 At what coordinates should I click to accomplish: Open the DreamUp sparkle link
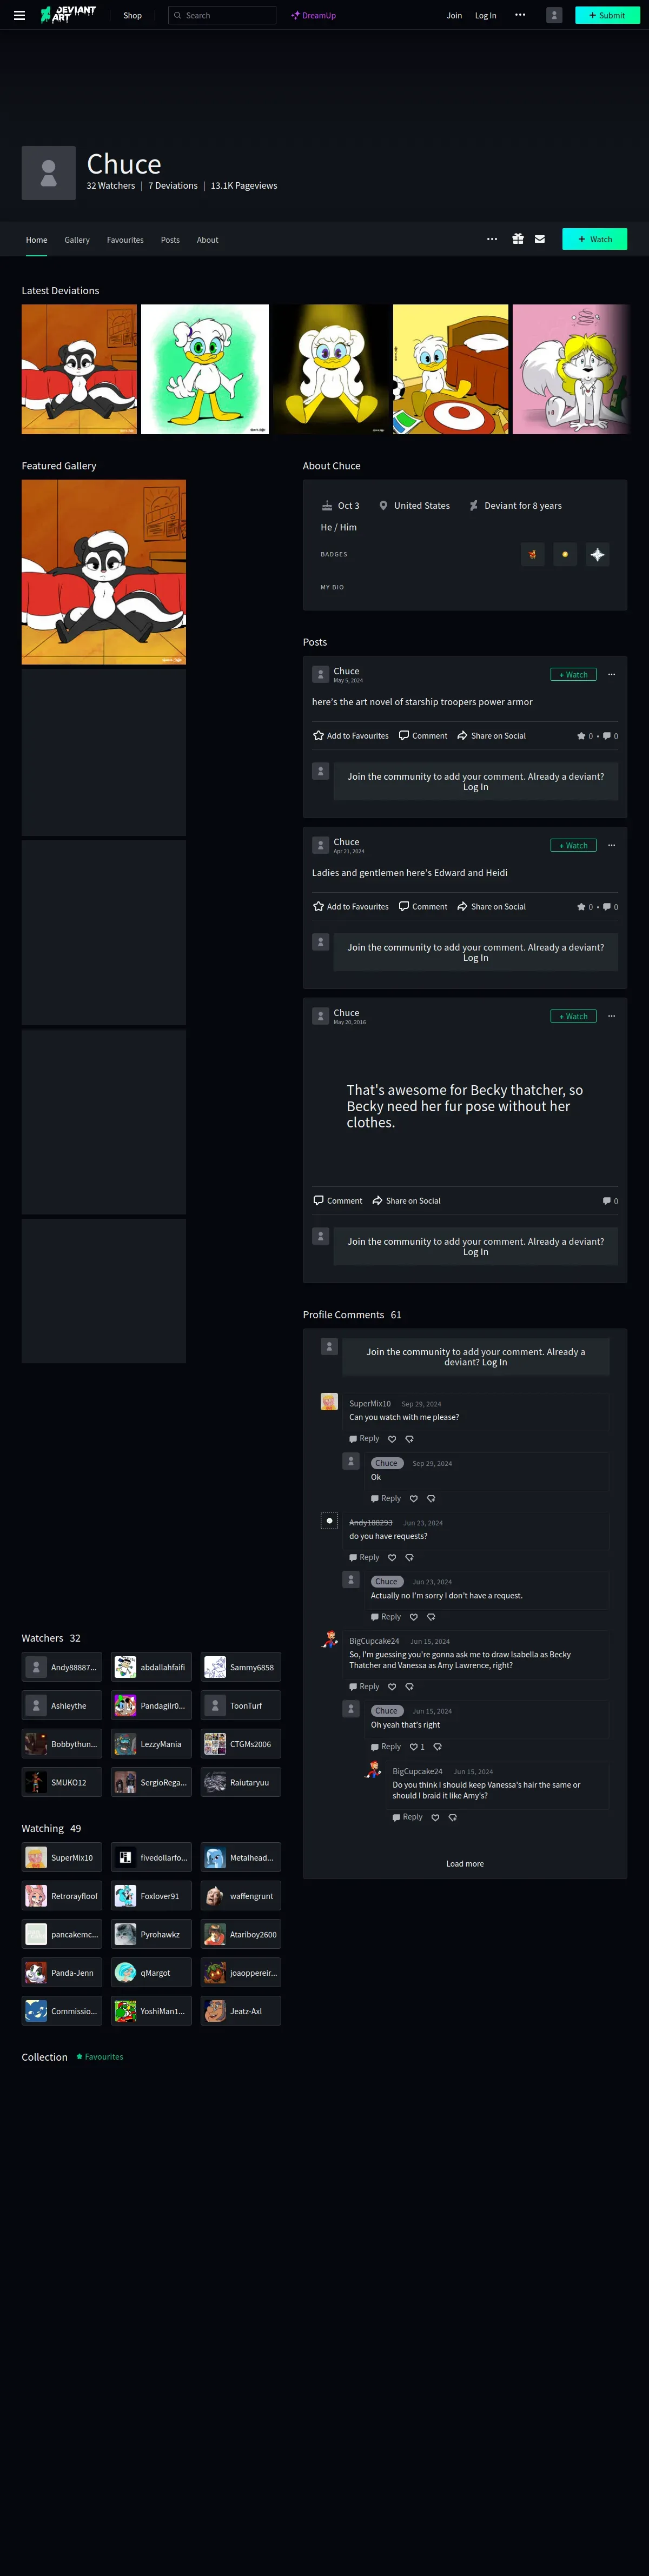tap(313, 15)
